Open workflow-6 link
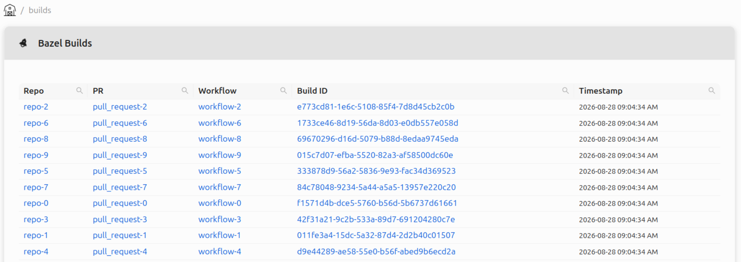 pyautogui.click(x=220, y=123)
